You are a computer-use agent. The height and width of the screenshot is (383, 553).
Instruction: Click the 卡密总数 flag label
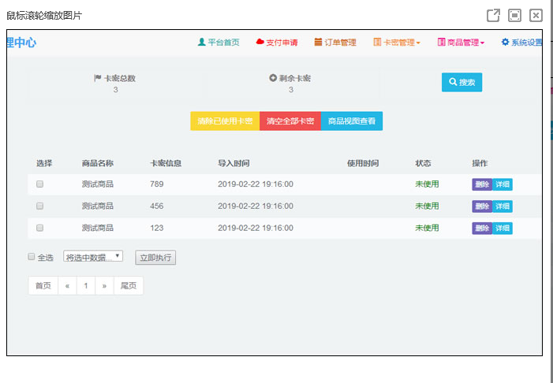115,78
